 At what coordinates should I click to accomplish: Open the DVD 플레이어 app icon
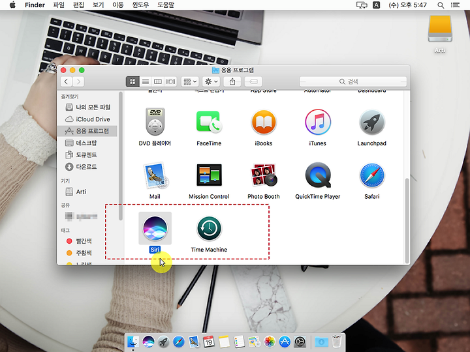pyautogui.click(x=155, y=122)
